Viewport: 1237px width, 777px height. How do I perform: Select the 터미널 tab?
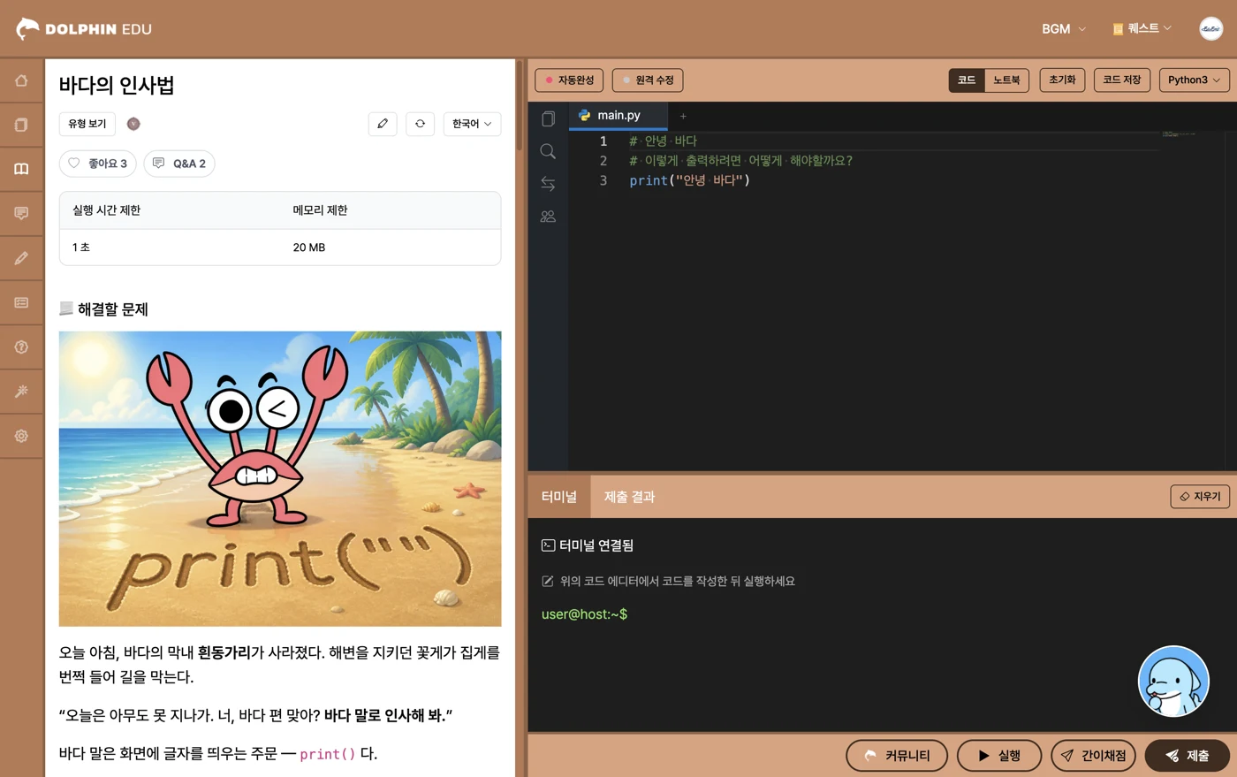tap(559, 497)
